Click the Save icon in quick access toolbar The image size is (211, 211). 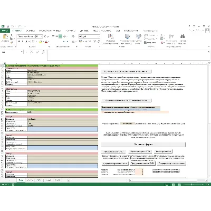click(x=8, y=26)
